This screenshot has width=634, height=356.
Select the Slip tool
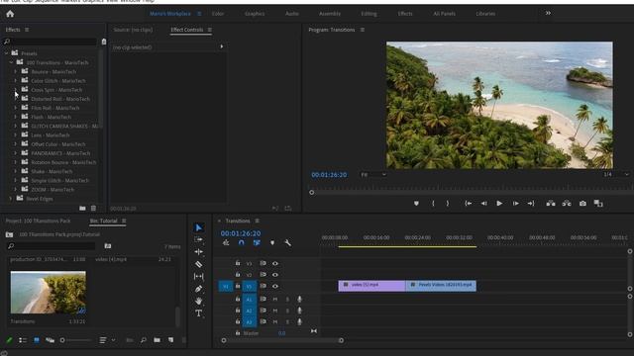tap(198, 277)
